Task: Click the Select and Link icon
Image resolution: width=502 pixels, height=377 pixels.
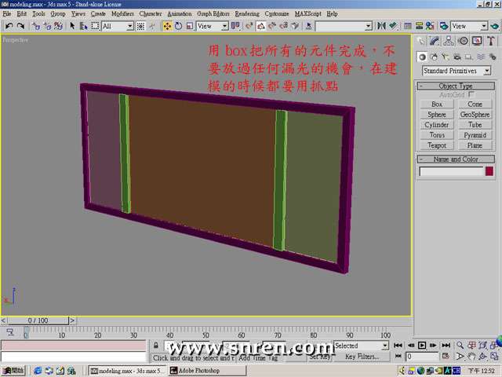Action: pyautogui.click(x=36, y=26)
